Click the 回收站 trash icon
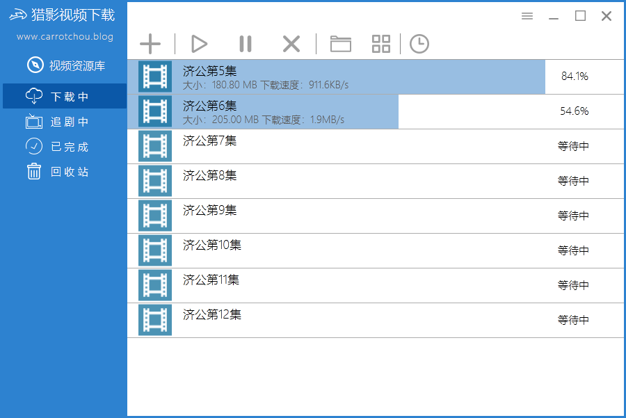Screen dimensions: 626x418 34,171
